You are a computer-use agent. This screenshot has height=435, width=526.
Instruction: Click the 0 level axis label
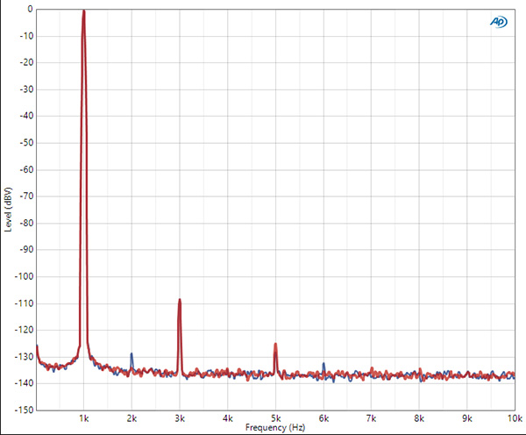(30, 10)
